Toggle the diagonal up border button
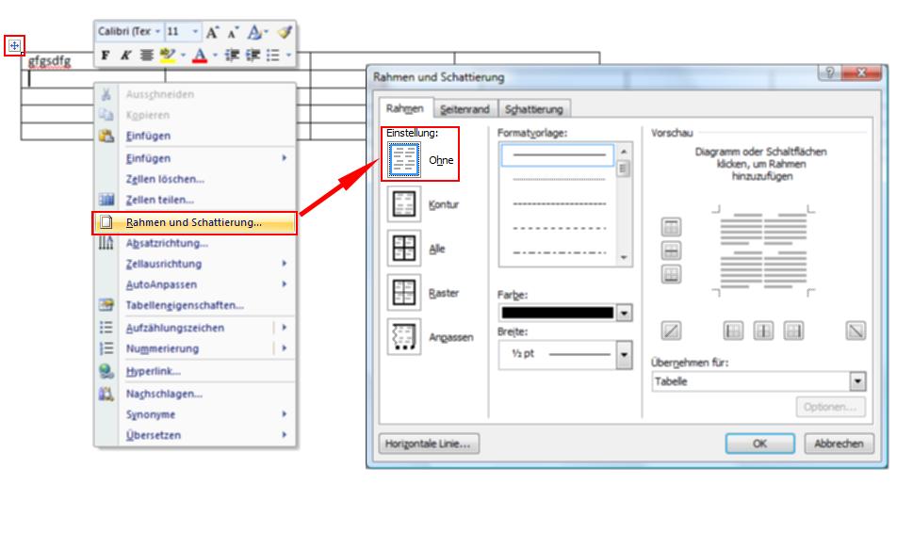The height and width of the screenshot is (533, 913). coord(672,331)
